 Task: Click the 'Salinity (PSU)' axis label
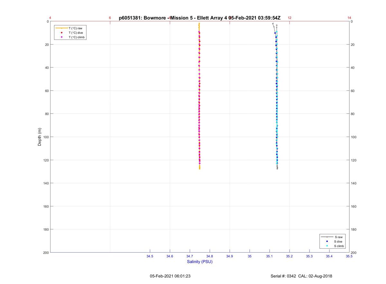pos(200,262)
